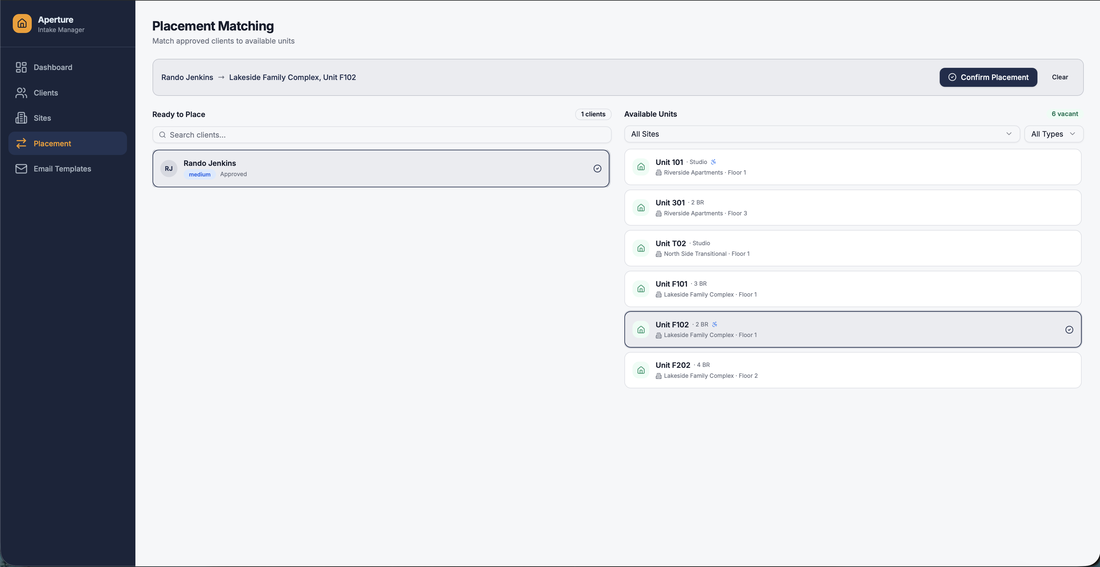Click the 6 vacant label
Screen dimensions: 1100x567
(1065, 114)
